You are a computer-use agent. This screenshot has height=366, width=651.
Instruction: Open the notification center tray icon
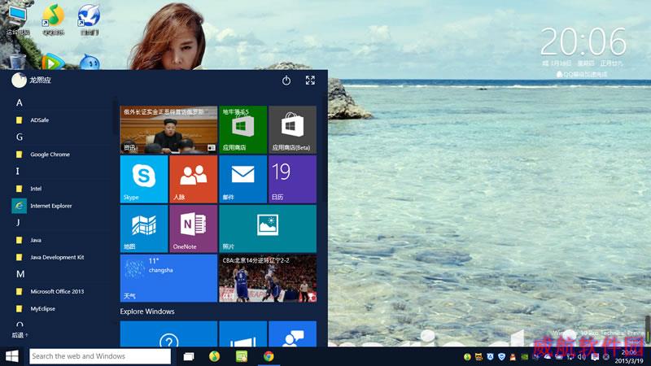(595, 357)
